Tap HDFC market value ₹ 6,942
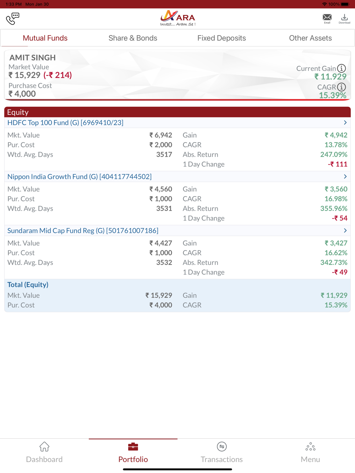The height and width of the screenshot is (473, 355). point(160,135)
